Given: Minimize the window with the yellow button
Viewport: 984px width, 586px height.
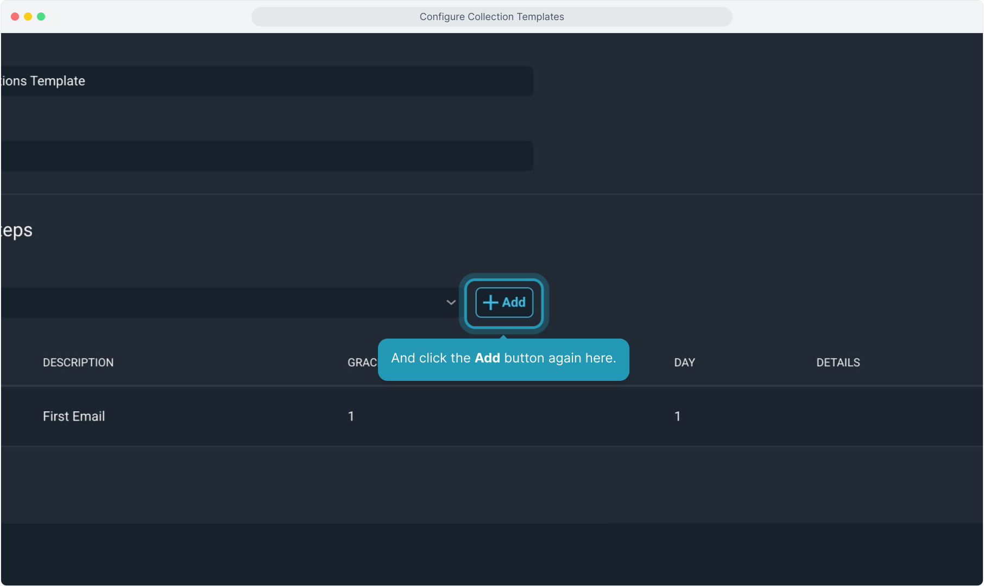Looking at the screenshot, I should pyautogui.click(x=28, y=17).
